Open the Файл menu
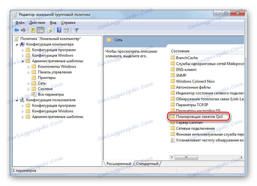Image resolution: width=257 pixels, height=186 pixels. pos(20,23)
